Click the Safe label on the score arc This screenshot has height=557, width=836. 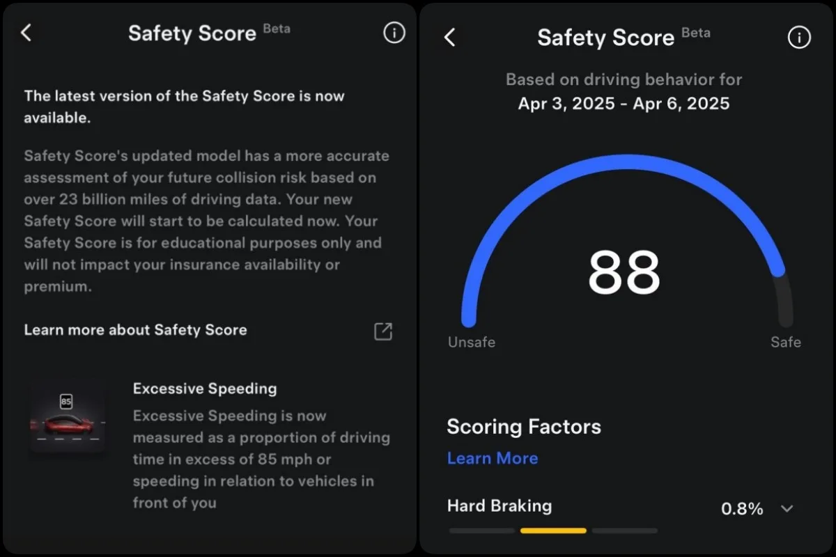click(x=786, y=342)
